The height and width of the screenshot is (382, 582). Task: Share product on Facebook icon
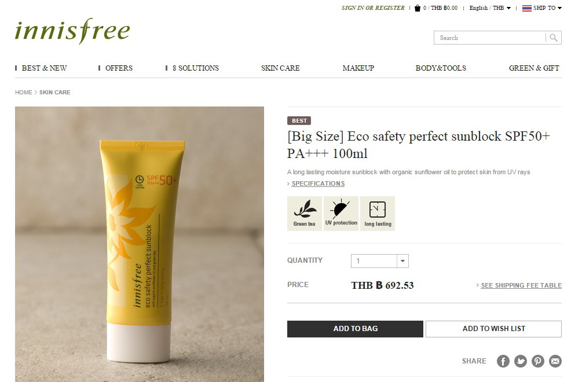pos(503,361)
